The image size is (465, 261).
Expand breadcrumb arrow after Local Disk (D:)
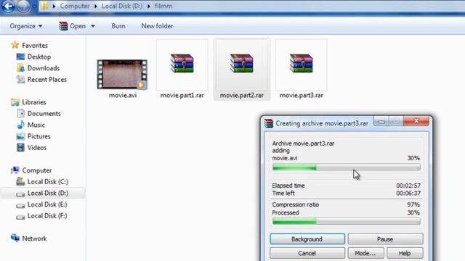(148, 7)
